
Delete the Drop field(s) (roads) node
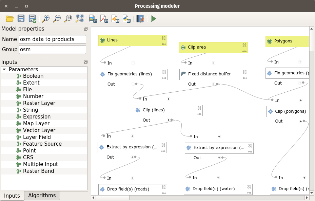pos(164,187)
